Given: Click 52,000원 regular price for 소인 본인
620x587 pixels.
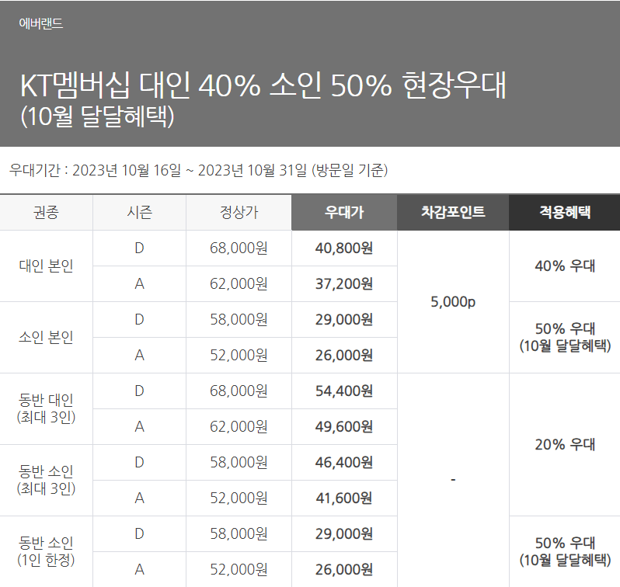Looking at the screenshot, I should click(239, 356).
